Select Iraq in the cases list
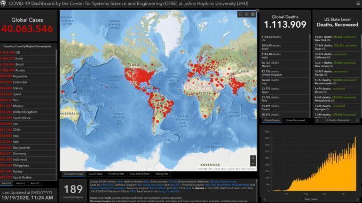Viewport: 362px width, 203px height. (x=28, y=136)
